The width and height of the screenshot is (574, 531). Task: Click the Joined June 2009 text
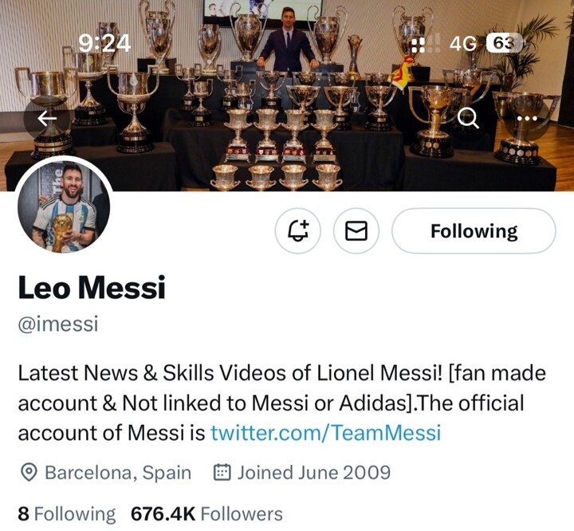tap(313, 473)
